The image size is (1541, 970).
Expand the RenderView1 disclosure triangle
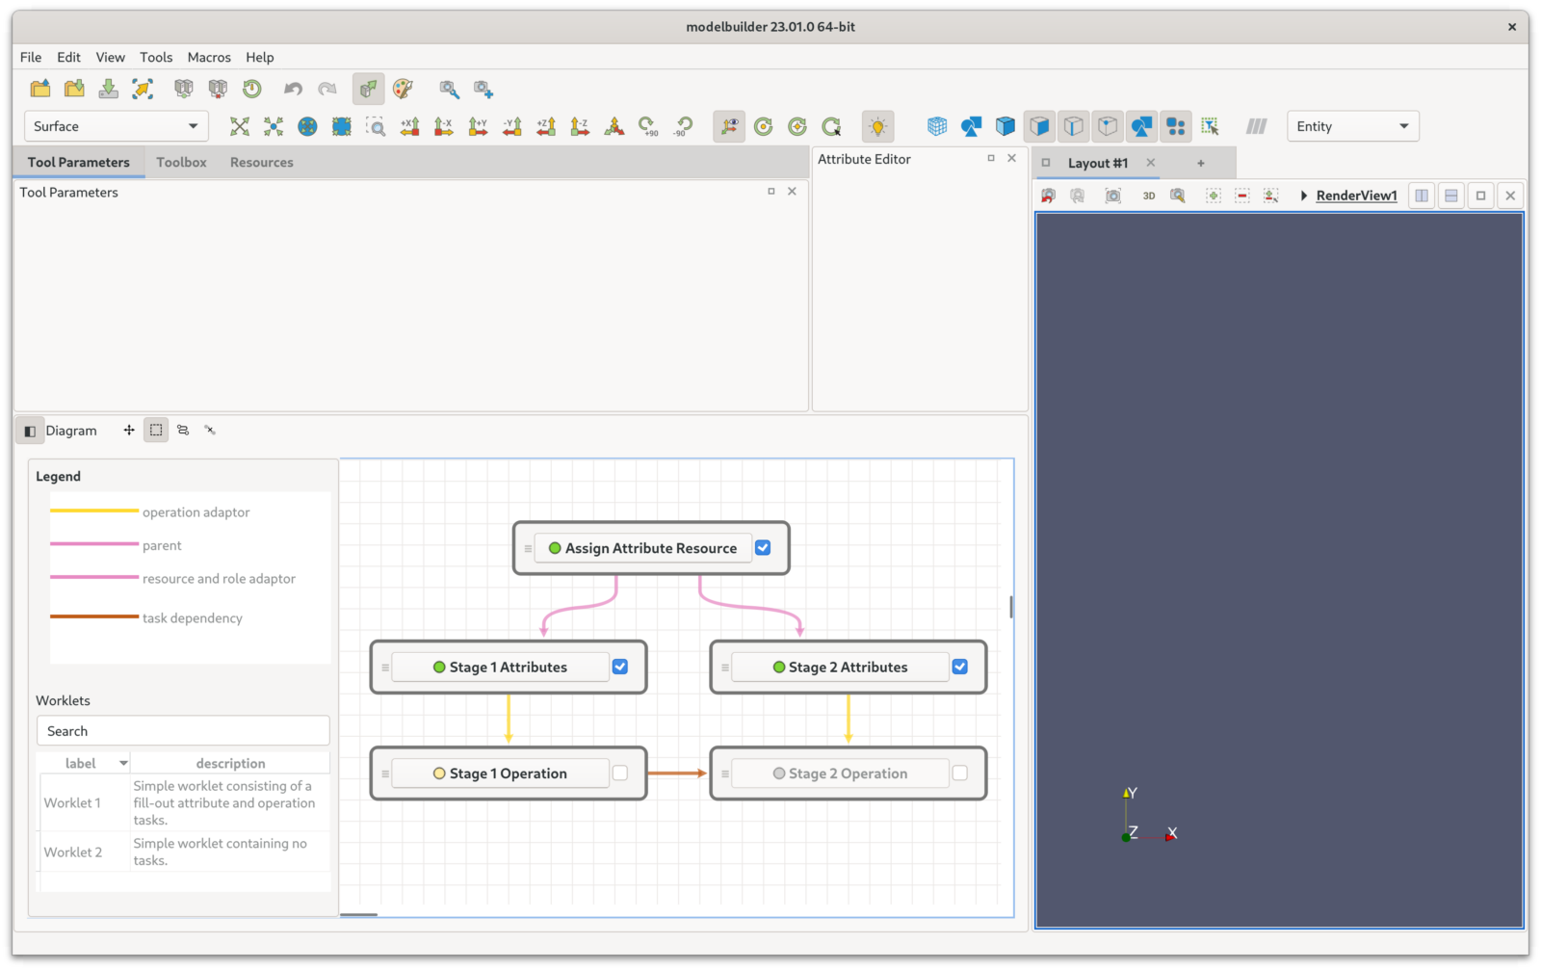pyautogui.click(x=1303, y=195)
